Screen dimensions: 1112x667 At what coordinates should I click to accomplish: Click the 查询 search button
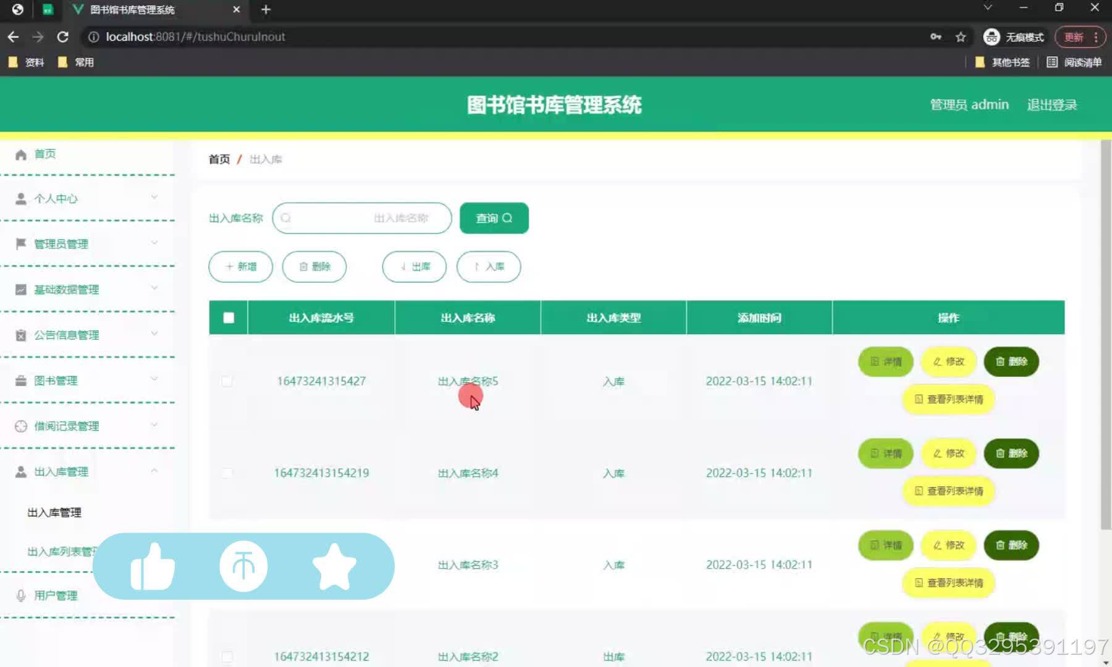(494, 218)
